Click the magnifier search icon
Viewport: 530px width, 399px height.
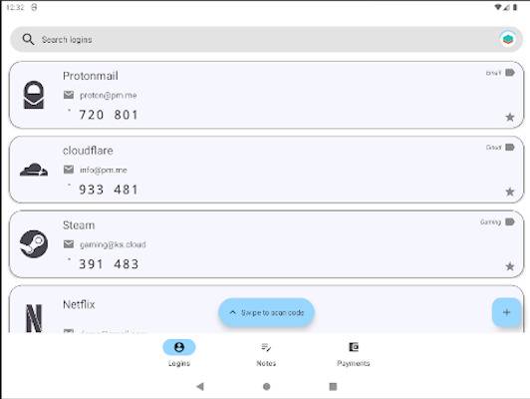coord(28,39)
